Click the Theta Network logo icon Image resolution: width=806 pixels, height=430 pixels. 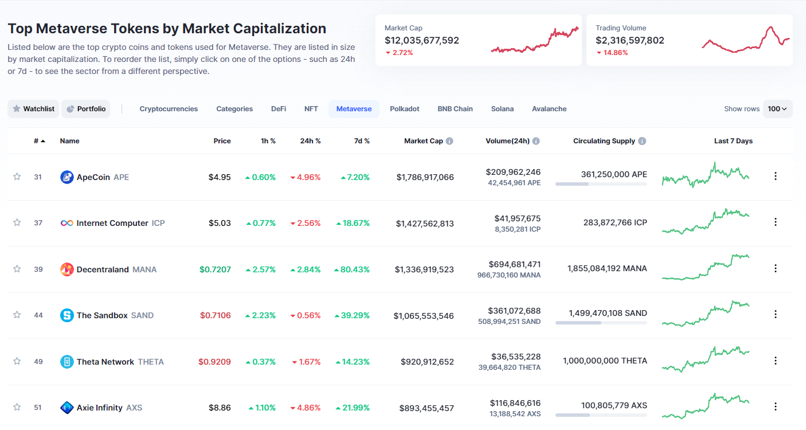click(66, 362)
